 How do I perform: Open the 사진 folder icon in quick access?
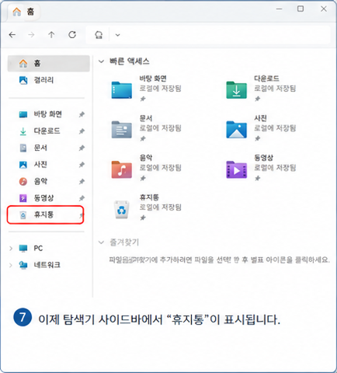[236, 130]
